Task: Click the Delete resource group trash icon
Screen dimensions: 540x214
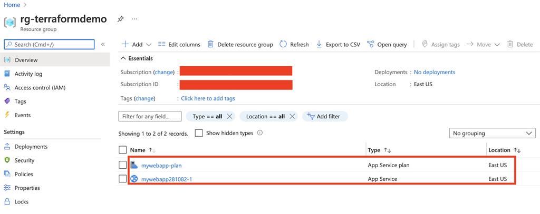Action: pos(210,44)
